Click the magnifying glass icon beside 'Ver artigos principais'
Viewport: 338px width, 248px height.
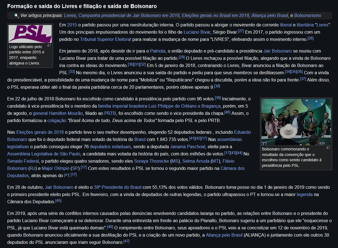17,16
